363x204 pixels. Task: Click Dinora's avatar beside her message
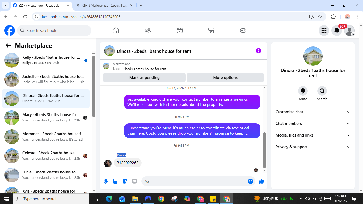pyautogui.click(x=108, y=164)
